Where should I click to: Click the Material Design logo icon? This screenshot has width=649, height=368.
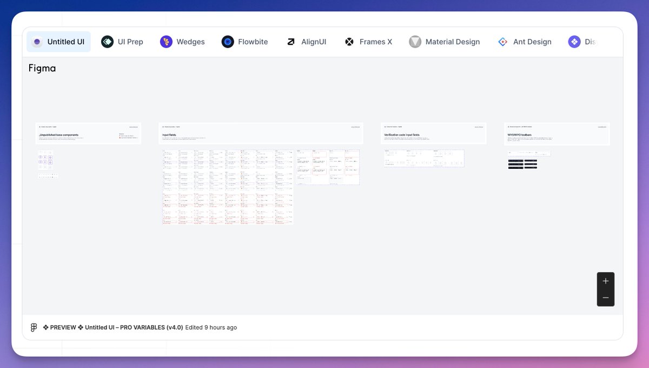tap(415, 42)
